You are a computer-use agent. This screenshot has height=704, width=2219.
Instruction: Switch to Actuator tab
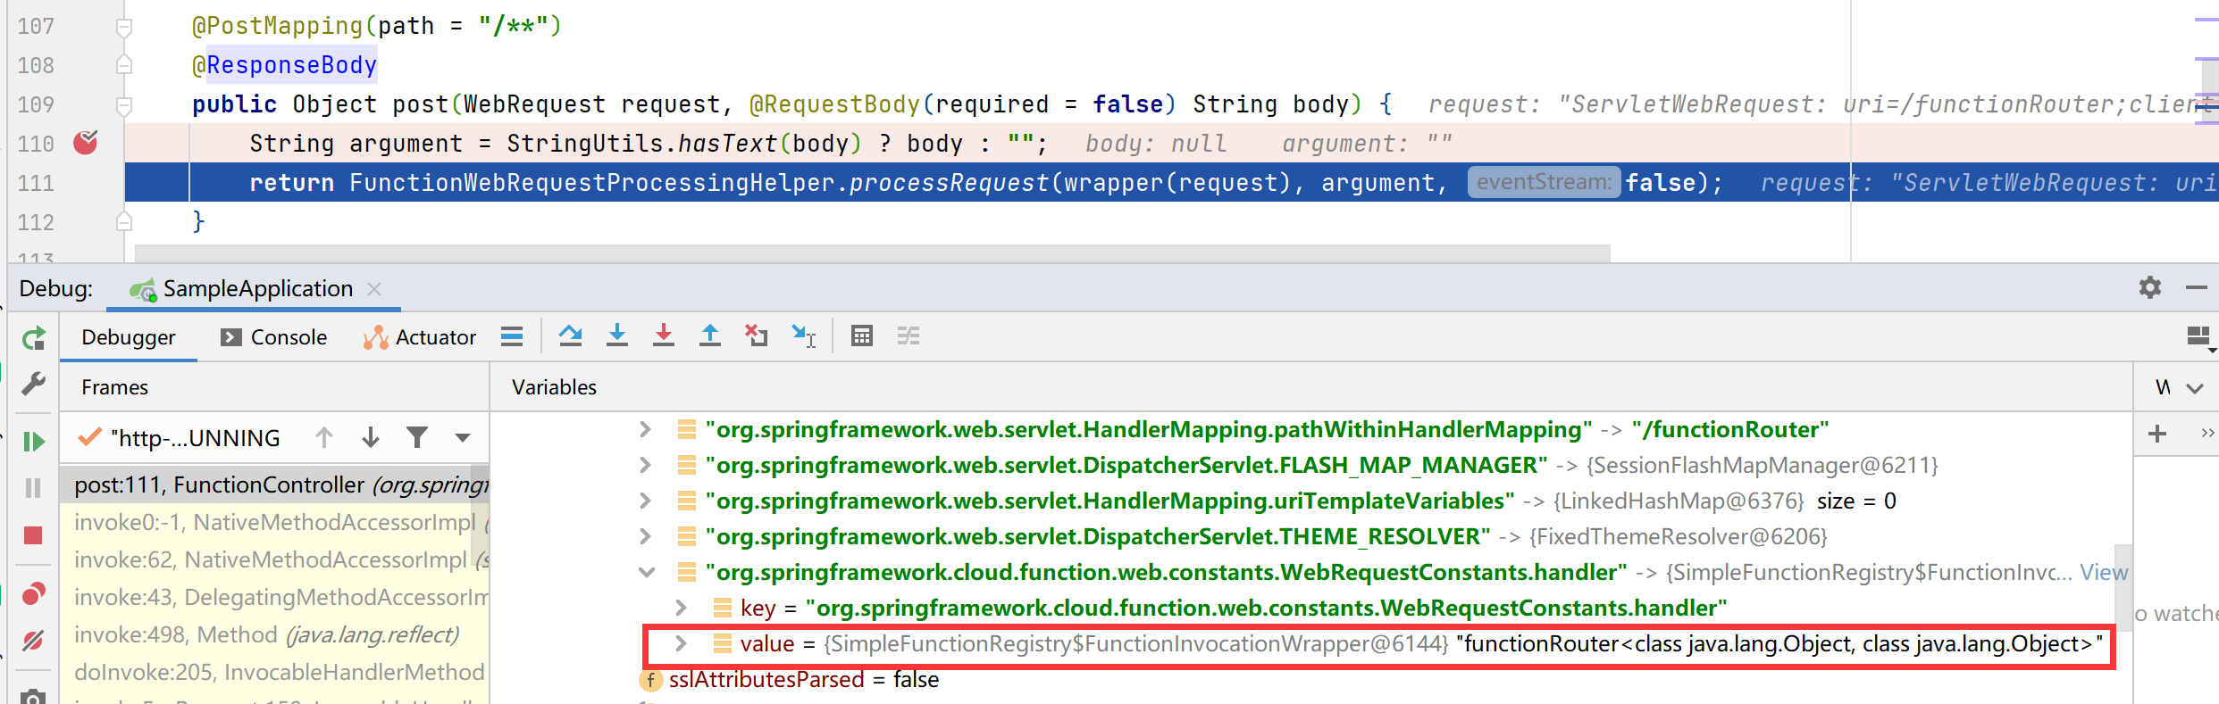coord(419,337)
